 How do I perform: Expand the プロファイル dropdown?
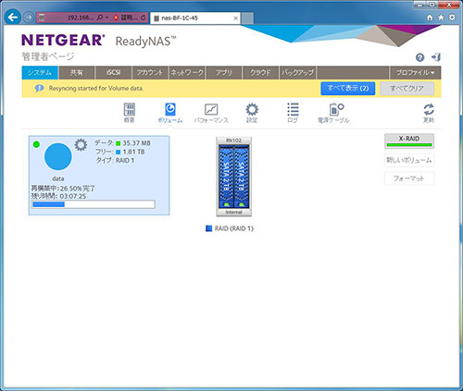[415, 73]
